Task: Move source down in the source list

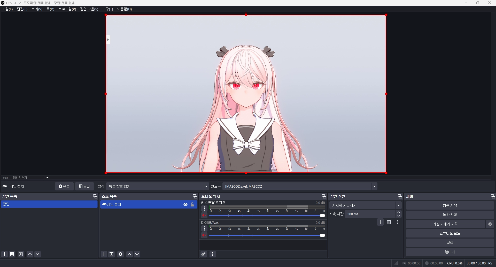Action: (x=137, y=254)
